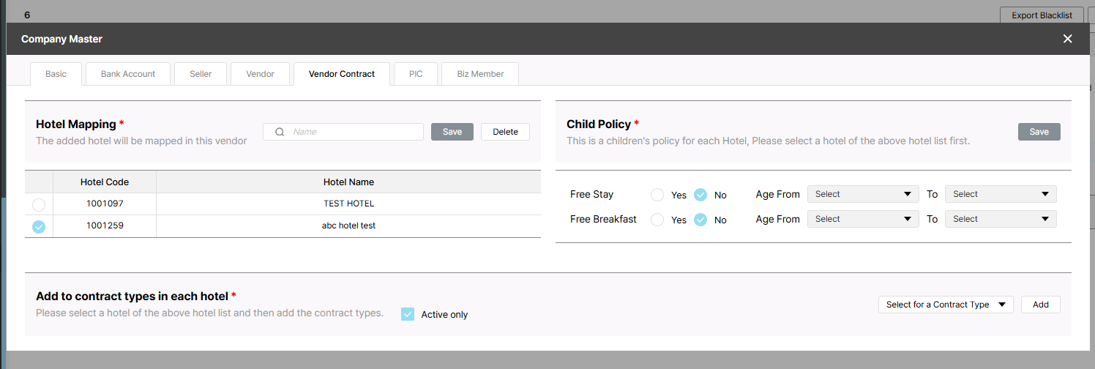
Task: Choose No for Free Breakfast
Action: [x=700, y=220]
